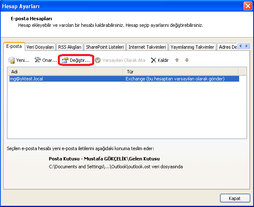Click Varsayılan Olarak Ata checkmark icon
Viewport: 254px width, 207px height.
pyautogui.click(x=98, y=60)
